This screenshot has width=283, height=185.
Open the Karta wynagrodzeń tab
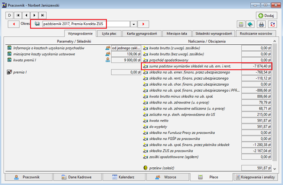click(x=142, y=34)
